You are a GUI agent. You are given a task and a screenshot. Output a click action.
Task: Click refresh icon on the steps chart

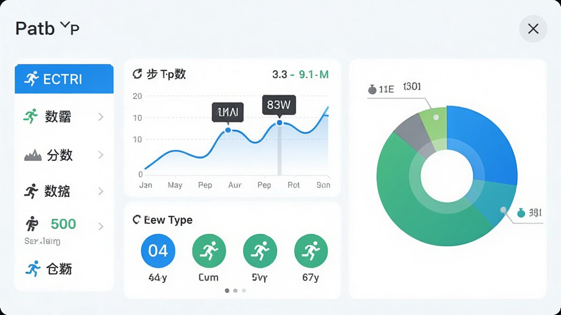pyautogui.click(x=138, y=74)
